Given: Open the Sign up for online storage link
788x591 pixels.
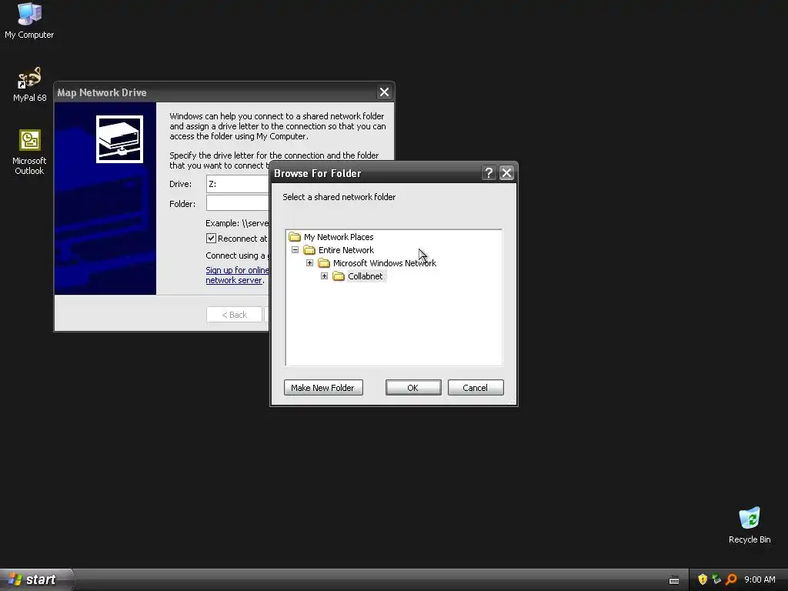Looking at the screenshot, I should click(x=237, y=275).
